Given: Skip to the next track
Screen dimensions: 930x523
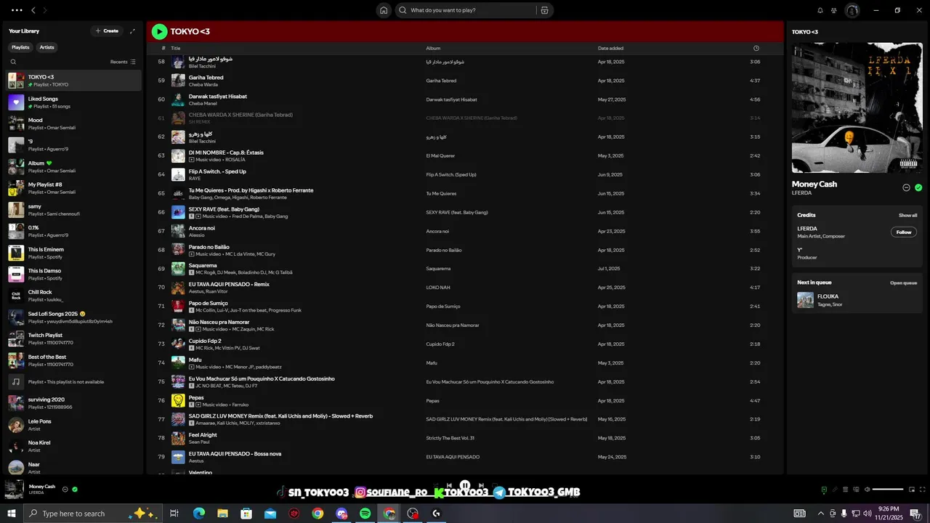Looking at the screenshot, I should (481, 485).
